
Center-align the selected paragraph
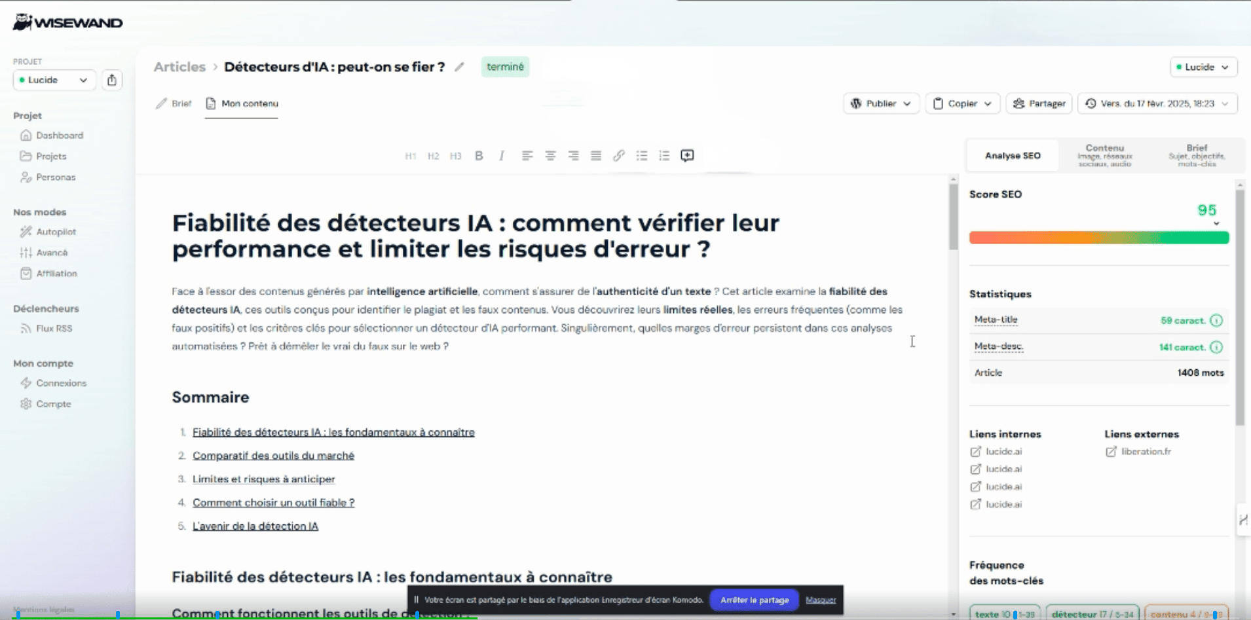(550, 155)
